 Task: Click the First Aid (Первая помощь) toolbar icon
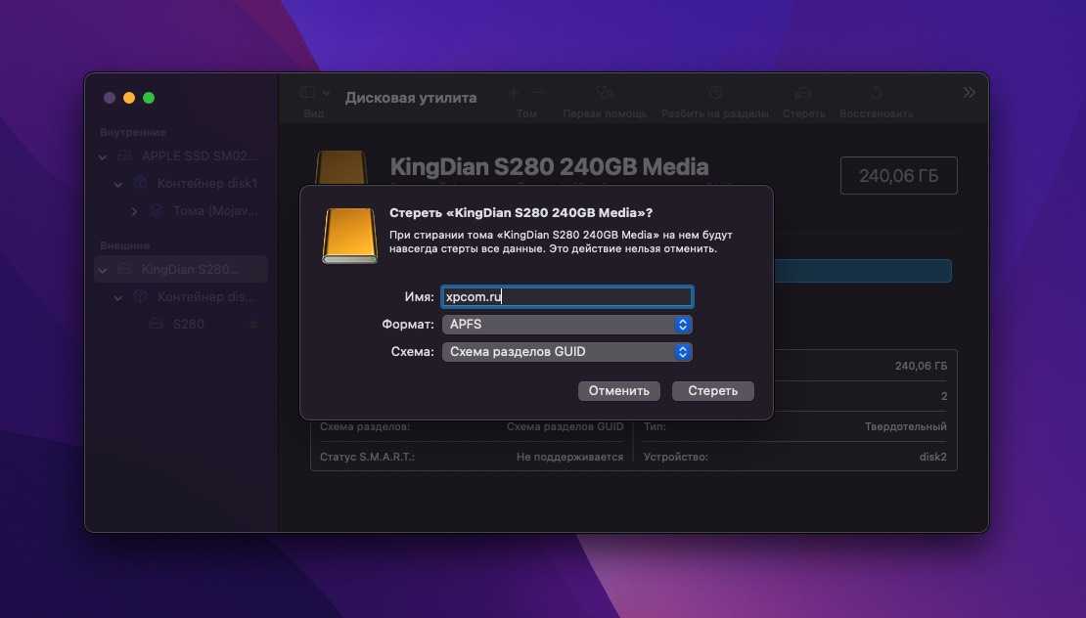[605, 94]
